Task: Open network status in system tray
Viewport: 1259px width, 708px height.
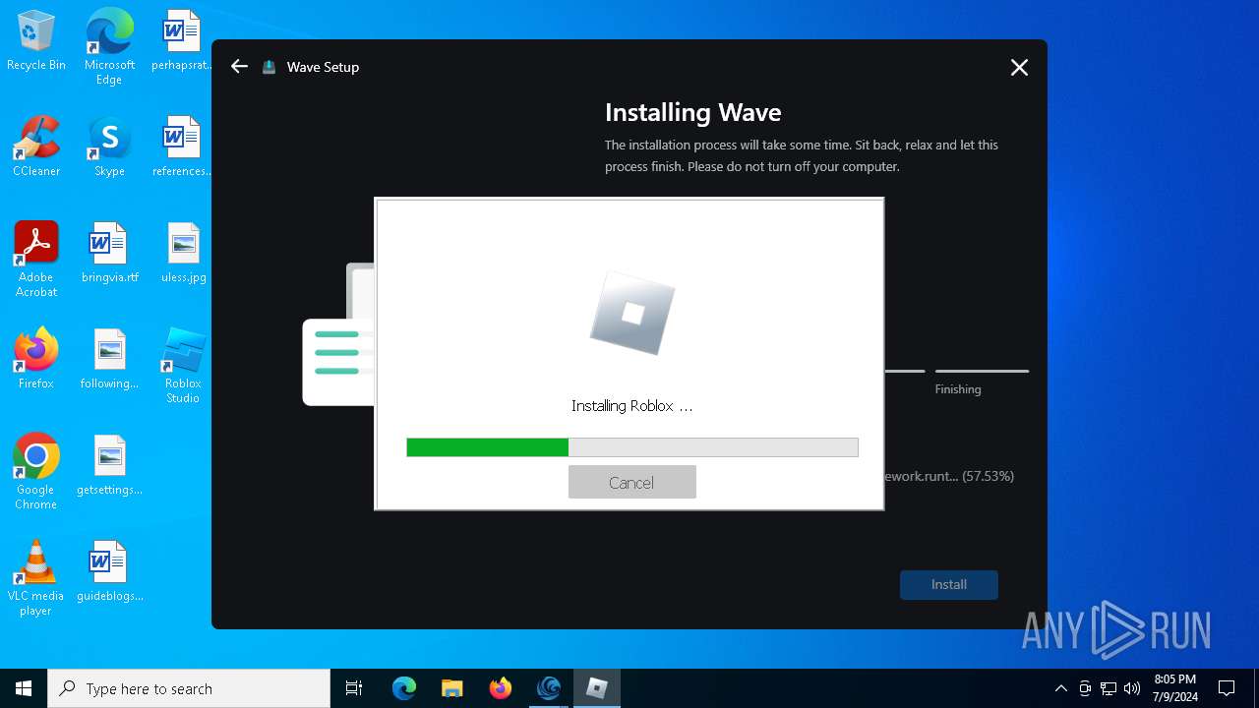Action: click(x=1109, y=688)
